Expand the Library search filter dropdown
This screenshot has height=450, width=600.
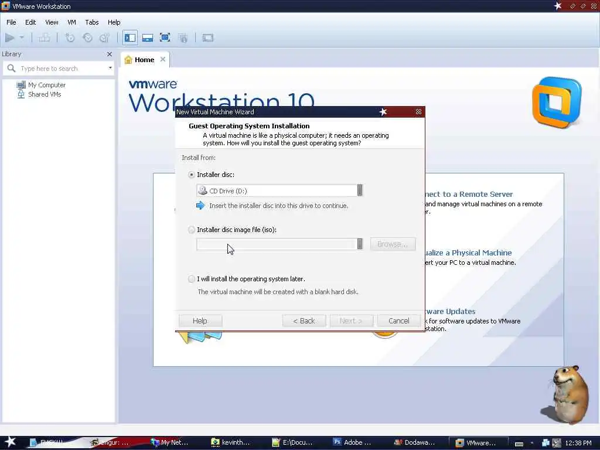[110, 68]
